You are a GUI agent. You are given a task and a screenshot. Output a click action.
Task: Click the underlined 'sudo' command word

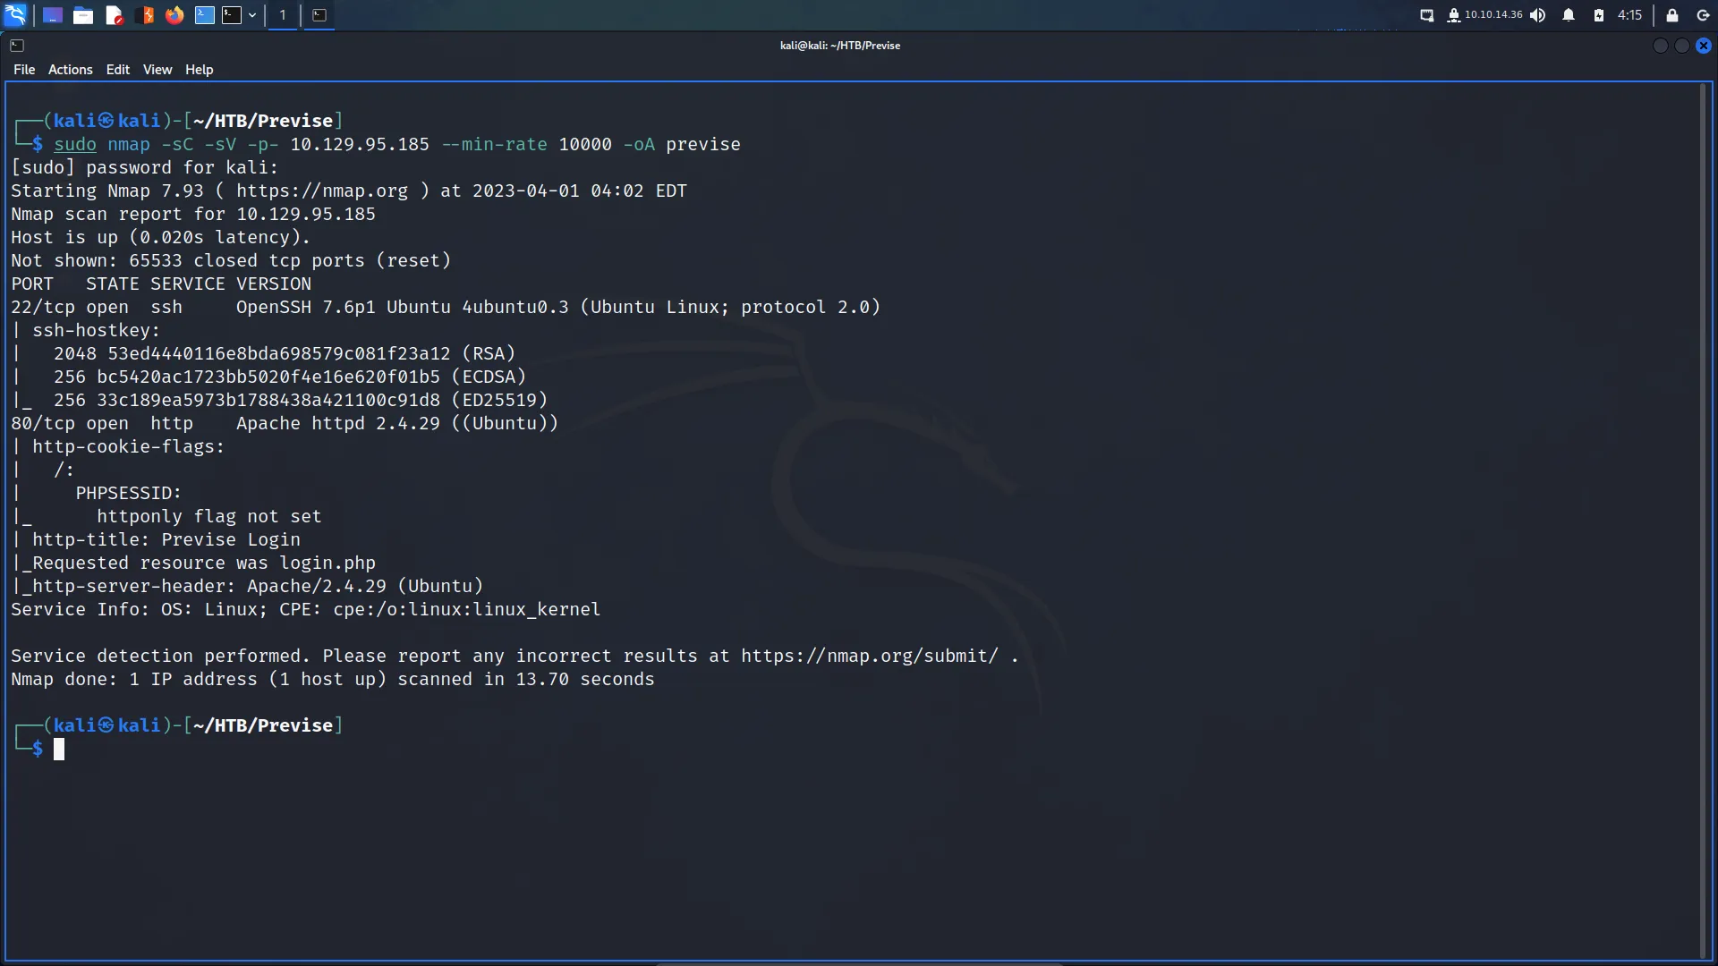(75, 144)
